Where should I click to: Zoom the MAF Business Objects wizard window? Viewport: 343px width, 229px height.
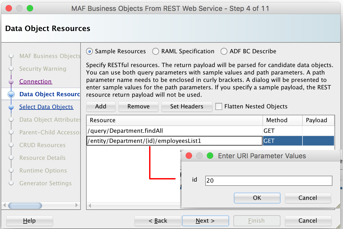(x=30, y=8)
